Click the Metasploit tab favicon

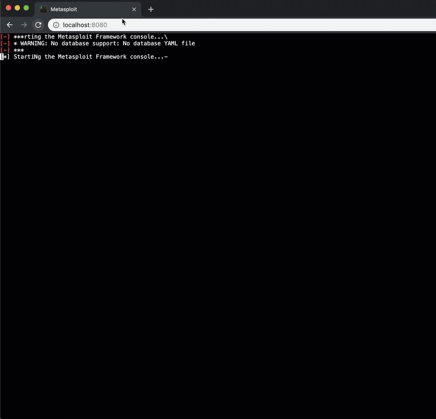tap(44, 9)
